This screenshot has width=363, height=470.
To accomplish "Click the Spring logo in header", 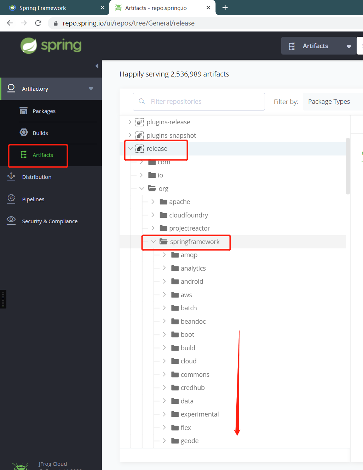I will click(51, 46).
